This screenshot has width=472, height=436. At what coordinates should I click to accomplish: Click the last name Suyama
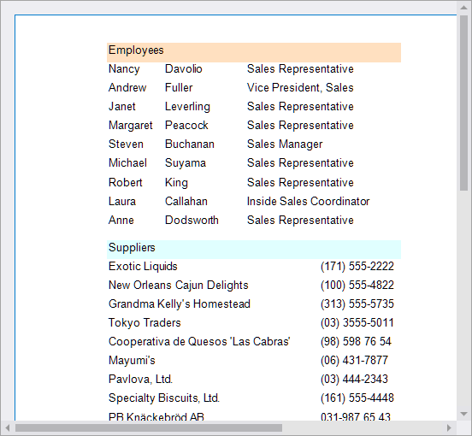[186, 163]
